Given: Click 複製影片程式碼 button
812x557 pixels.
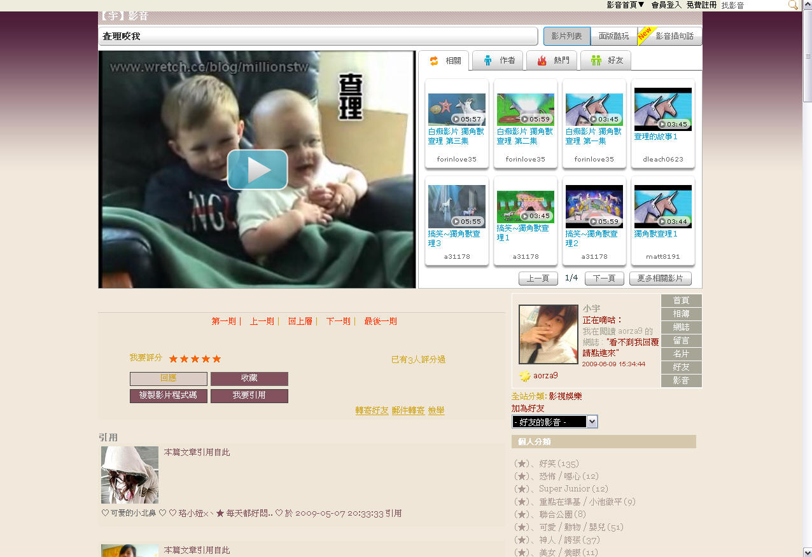Looking at the screenshot, I should tap(169, 396).
